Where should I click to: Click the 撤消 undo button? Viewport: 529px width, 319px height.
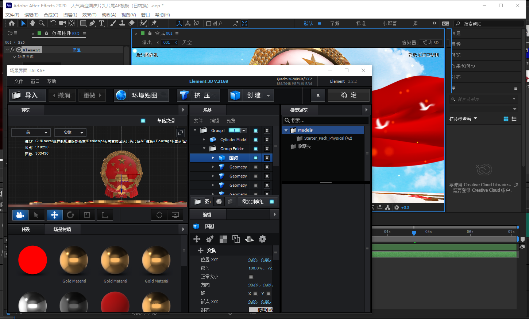tap(62, 95)
